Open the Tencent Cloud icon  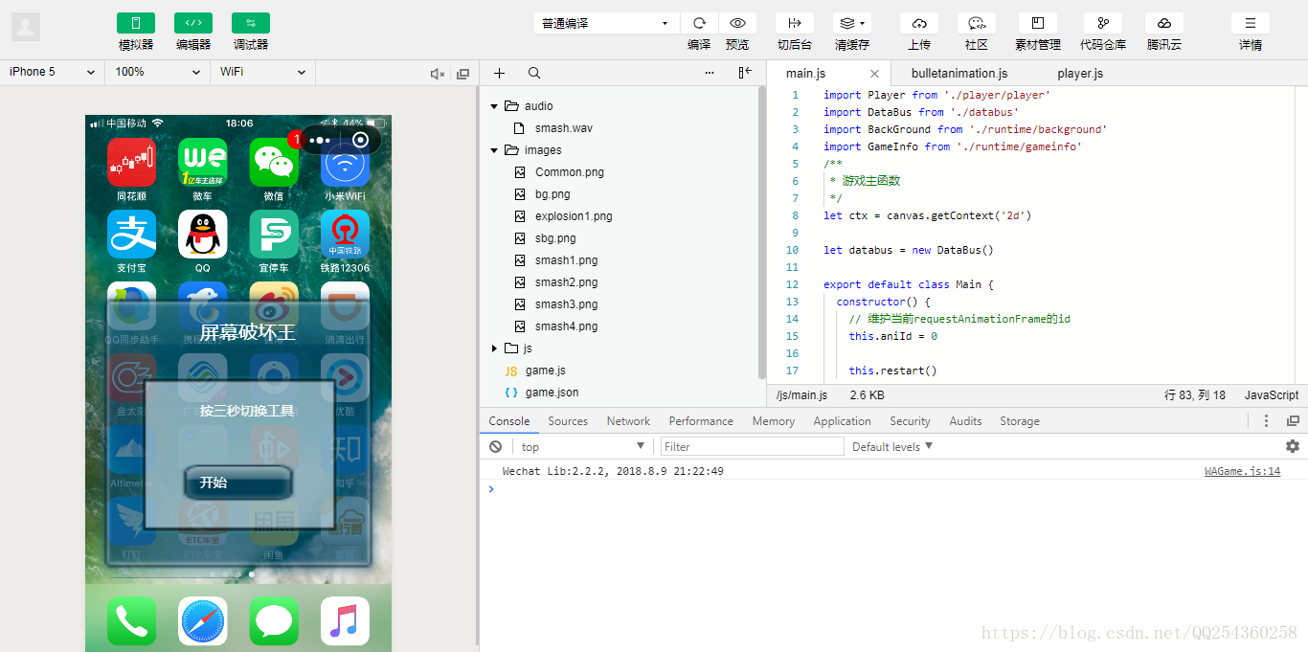[1164, 23]
